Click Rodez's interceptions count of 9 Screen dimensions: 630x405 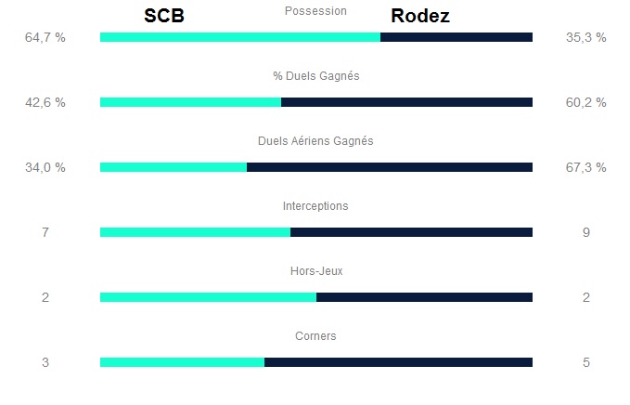point(585,233)
